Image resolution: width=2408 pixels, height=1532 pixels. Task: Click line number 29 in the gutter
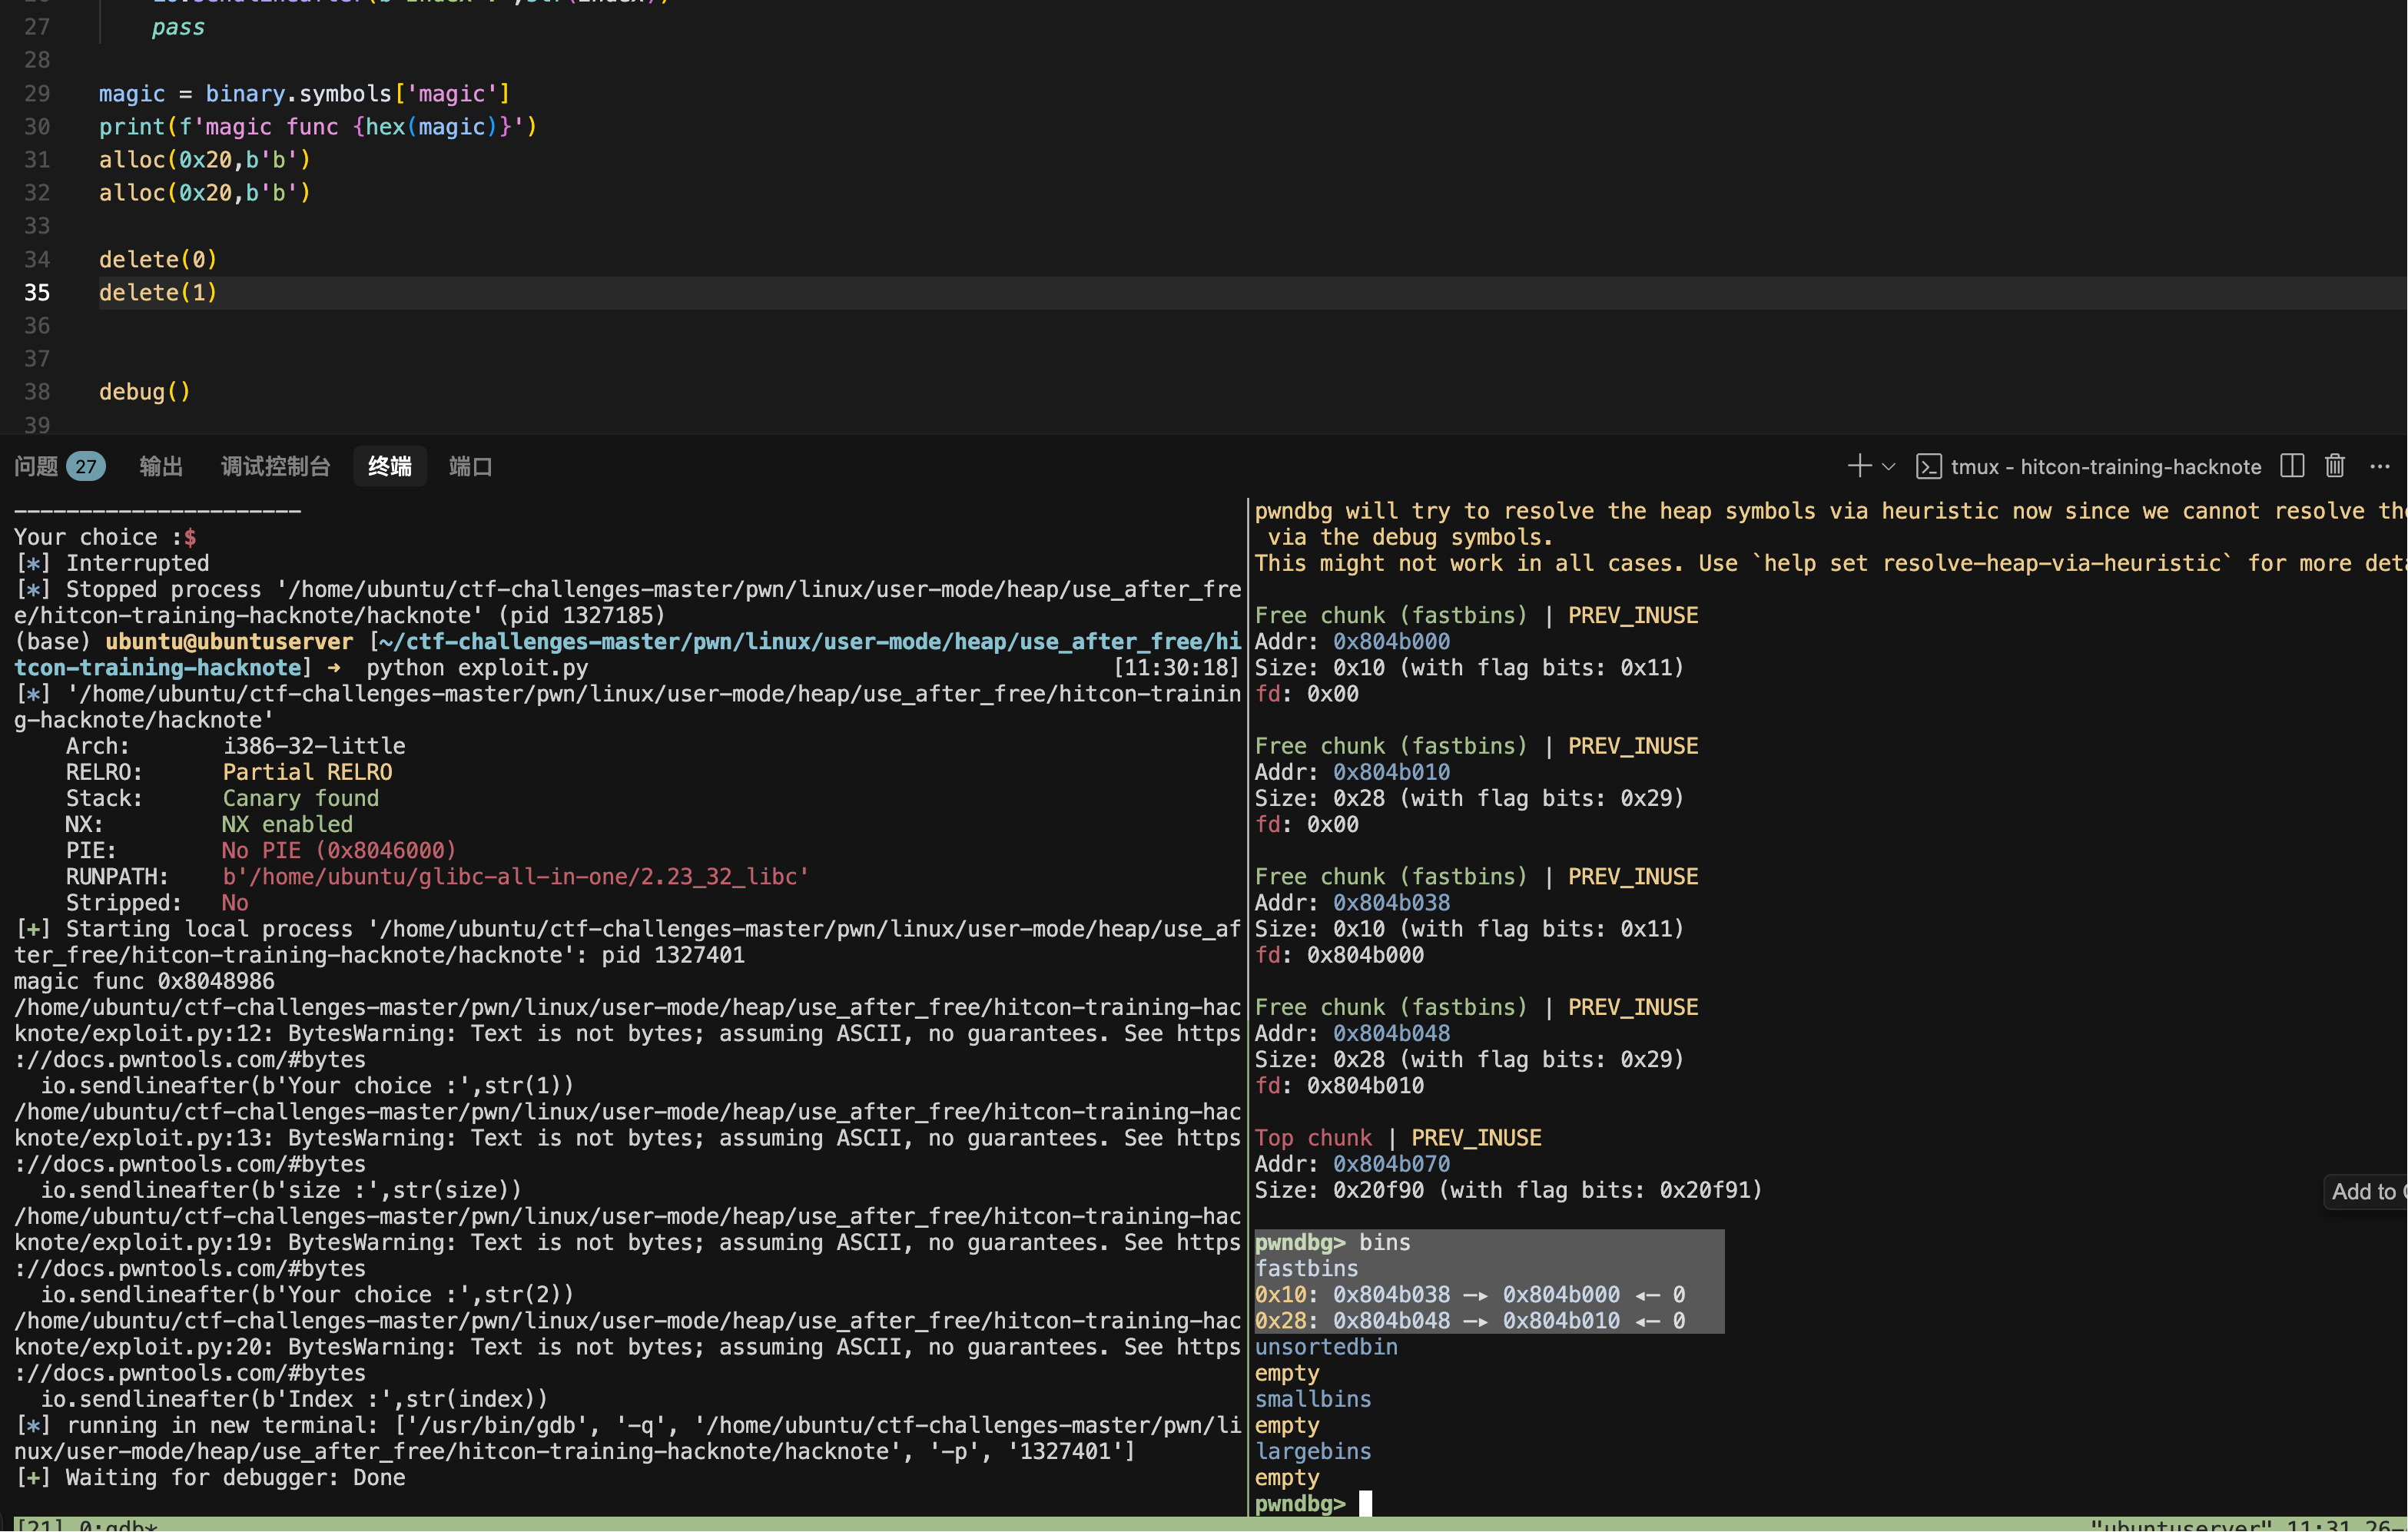37,94
